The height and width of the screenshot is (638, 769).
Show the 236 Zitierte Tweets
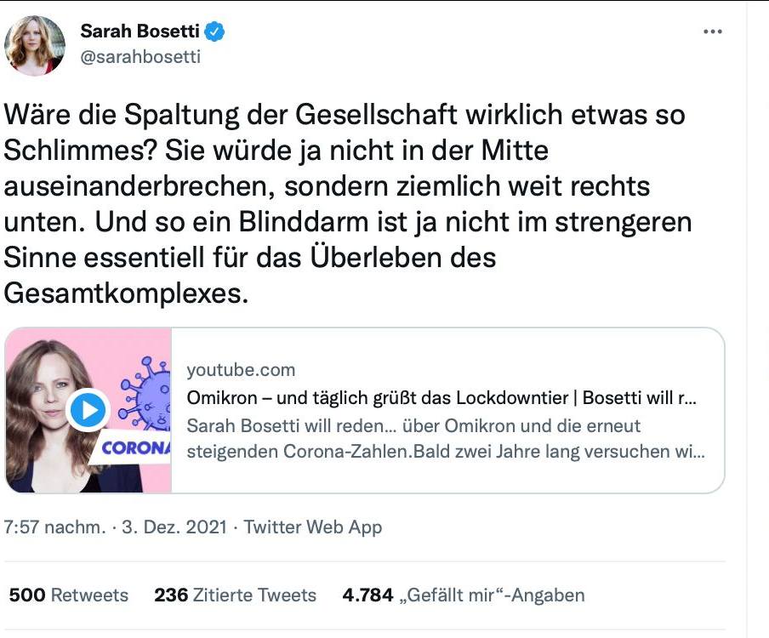(x=235, y=595)
